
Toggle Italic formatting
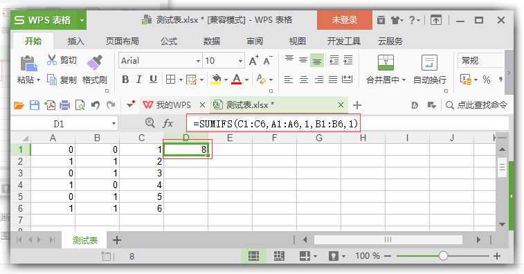138,80
